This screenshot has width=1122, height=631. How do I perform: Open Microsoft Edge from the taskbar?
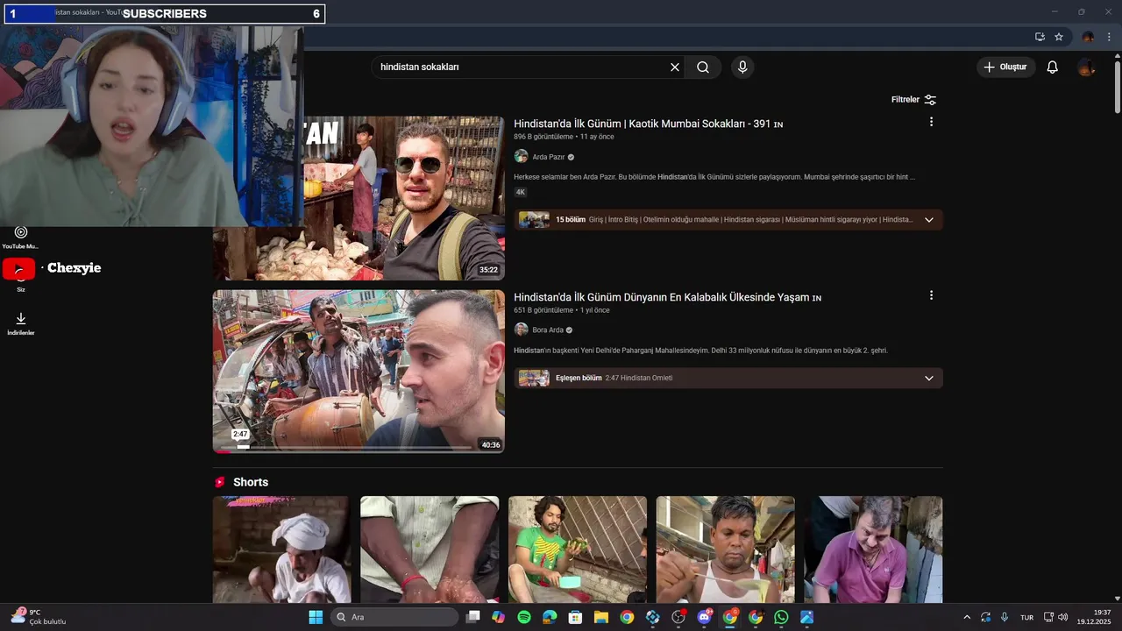[x=550, y=617]
